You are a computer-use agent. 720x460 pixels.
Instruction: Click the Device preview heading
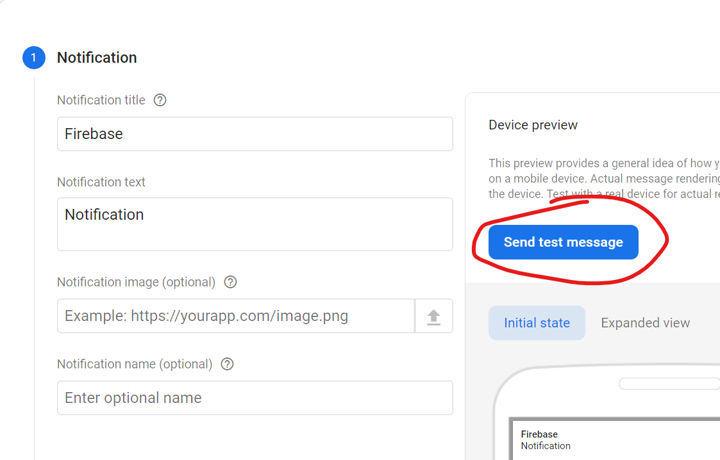coord(533,125)
